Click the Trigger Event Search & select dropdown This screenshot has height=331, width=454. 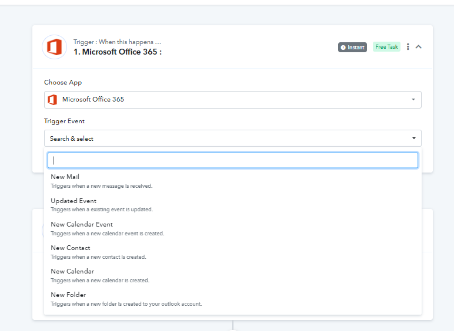[232, 139]
